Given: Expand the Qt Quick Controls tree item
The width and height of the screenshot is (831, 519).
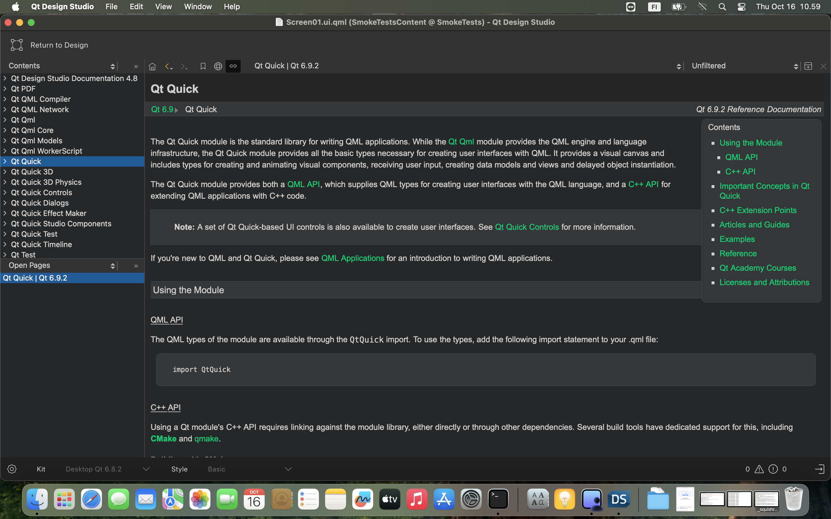Looking at the screenshot, I should click(5, 193).
